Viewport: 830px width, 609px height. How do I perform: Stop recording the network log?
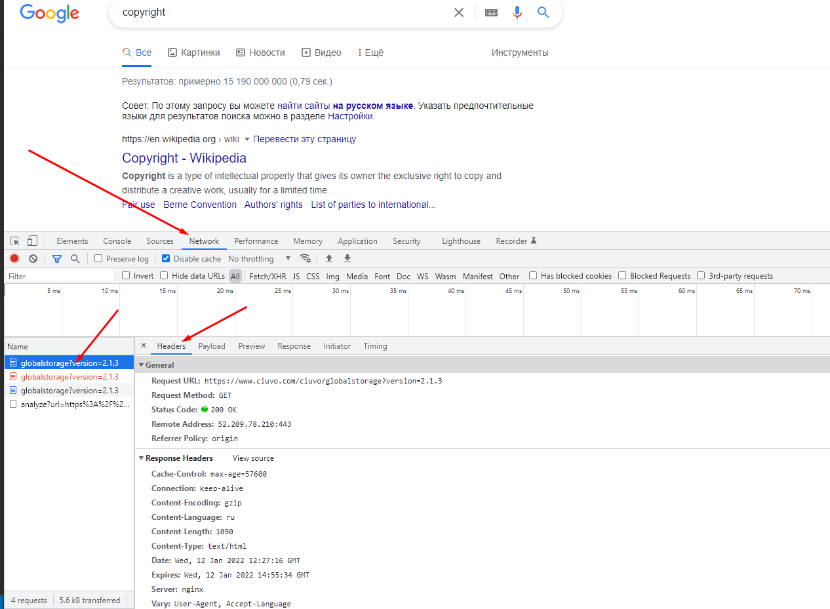[x=14, y=259]
